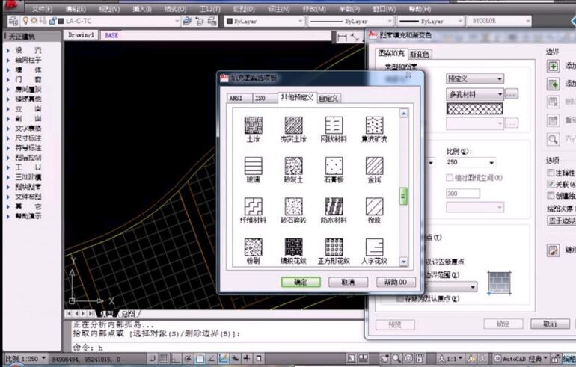Pick the 石膏板 pattern icon
The image size is (576, 367).
point(334,166)
